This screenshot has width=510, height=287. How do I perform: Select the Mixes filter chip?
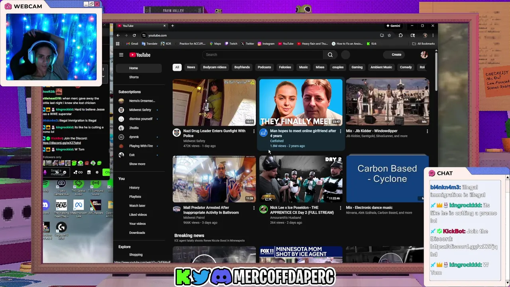[x=320, y=67]
